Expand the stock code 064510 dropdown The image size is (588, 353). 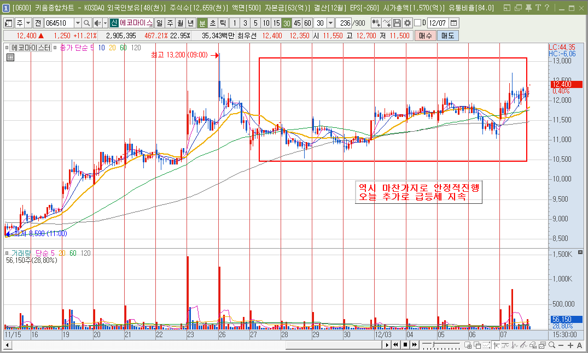click(77, 23)
